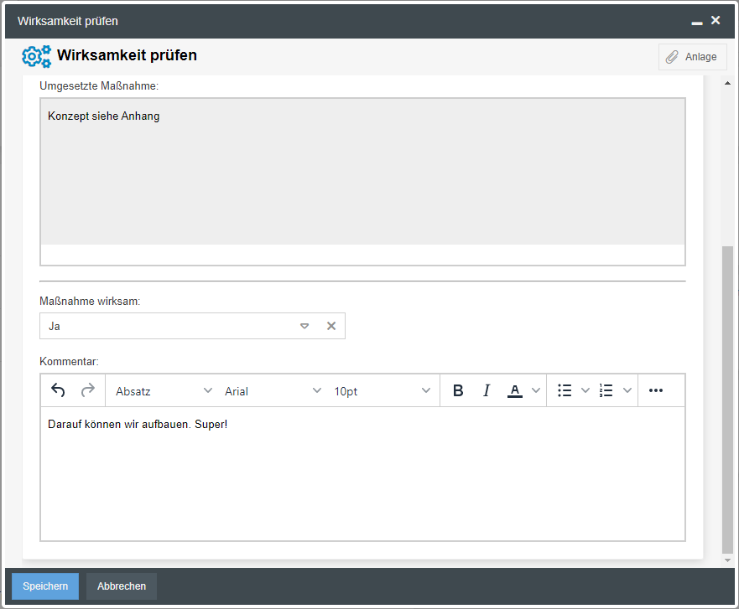Expand the text color options arrow
Image resolution: width=739 pixels, height=609 pixels.
tap(537, 390)
